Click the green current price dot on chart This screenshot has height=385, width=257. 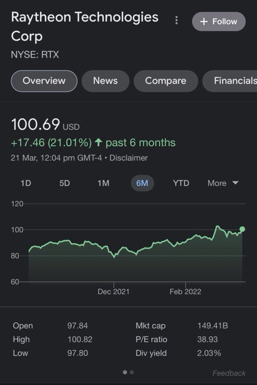coord(242,229)
